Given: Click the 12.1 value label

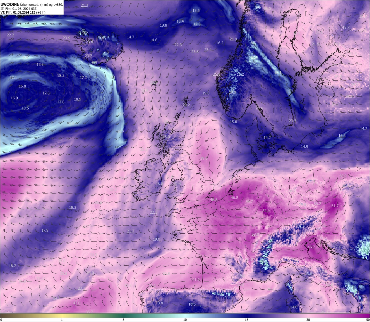Looking at the screenshot, I should tap(13, 78).
